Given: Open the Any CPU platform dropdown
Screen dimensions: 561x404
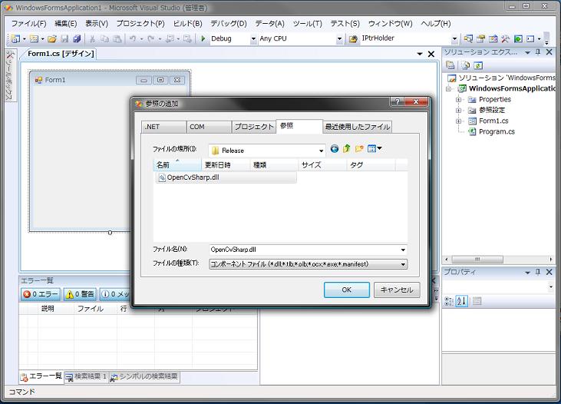Looking at the screenshot, I should pyautogui.click(x=339, y=38).
